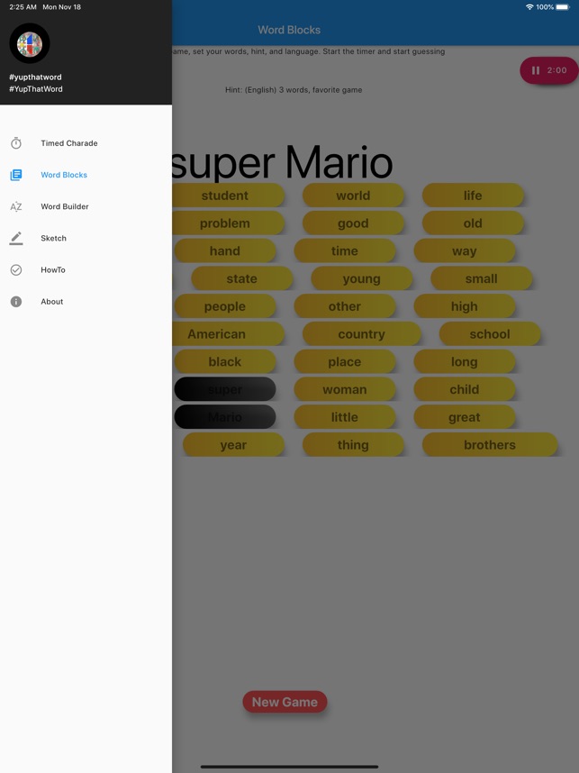The width and height of the screenshot is (579, 773).
Task: Tap the 'student' word block
Action: pos(228,196)
